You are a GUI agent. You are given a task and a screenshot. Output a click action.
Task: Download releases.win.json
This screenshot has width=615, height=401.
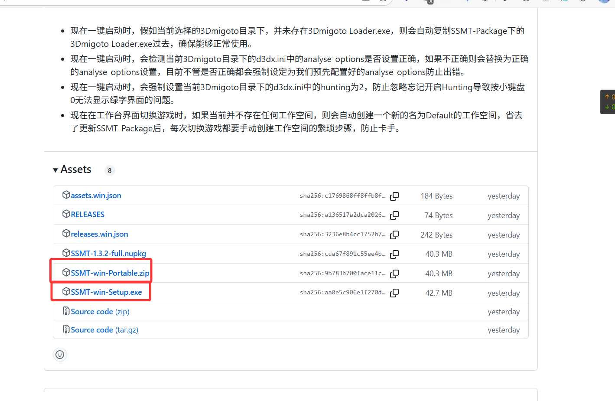pos(99,234)
